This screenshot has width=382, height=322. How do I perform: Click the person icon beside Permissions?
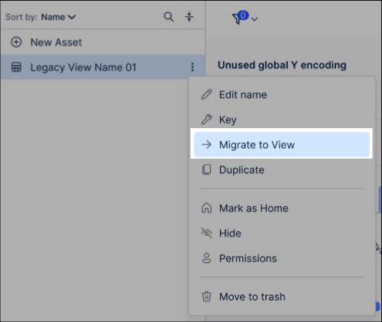point(206,258)
